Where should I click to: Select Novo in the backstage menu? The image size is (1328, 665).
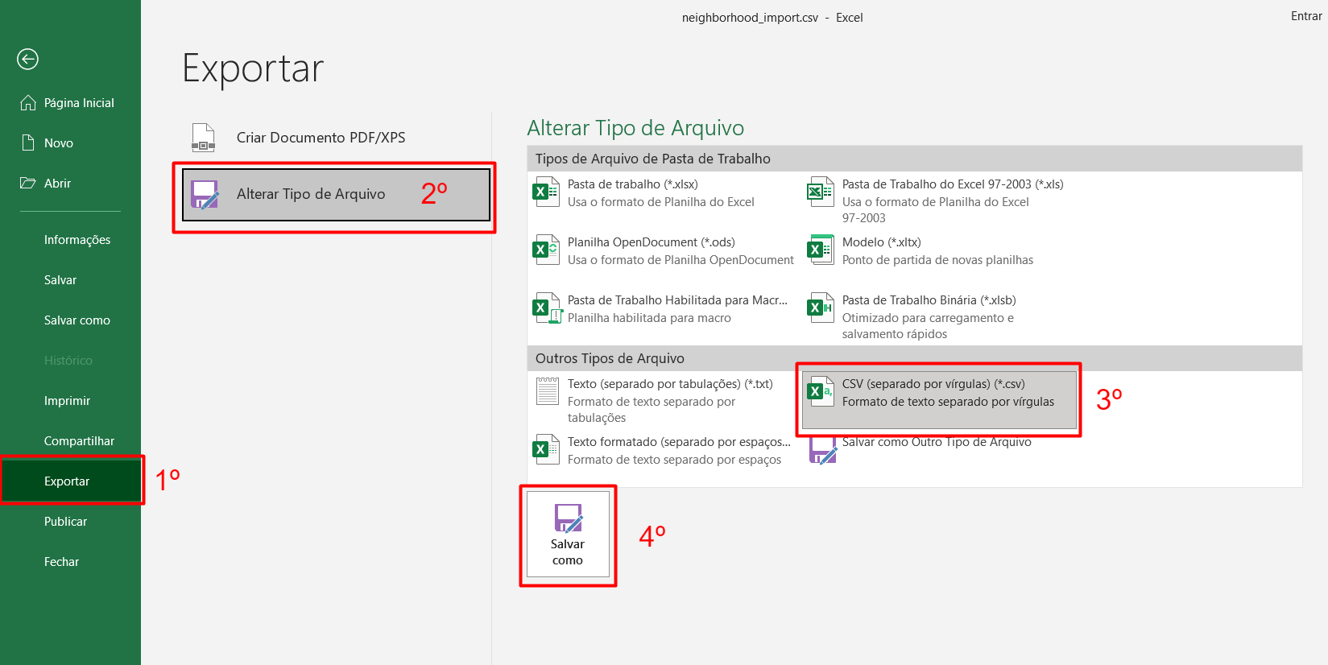(70, 142)
